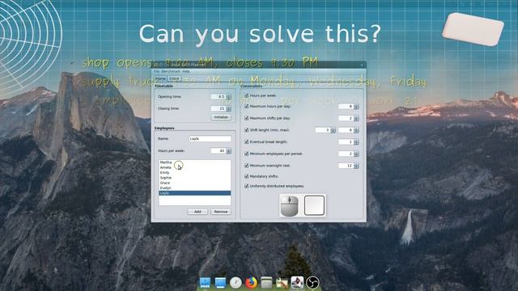Select the highlighted Layla list row
Screen dimensions: 518x291
click(194, 193)
